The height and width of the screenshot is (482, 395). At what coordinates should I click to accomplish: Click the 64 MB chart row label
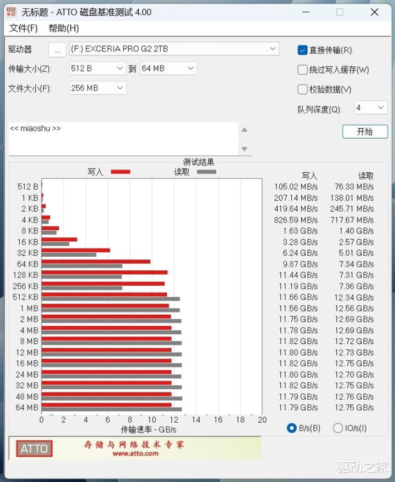[27, 407]
